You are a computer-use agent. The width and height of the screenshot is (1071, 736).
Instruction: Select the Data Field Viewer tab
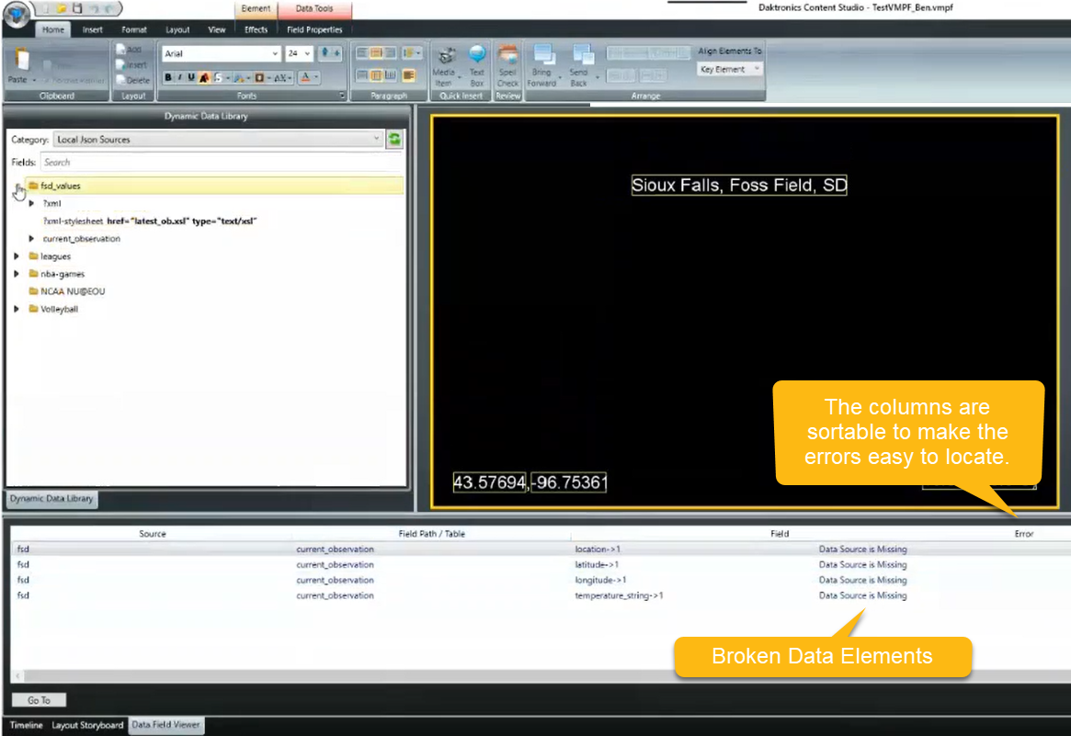(x=165, y=725)
